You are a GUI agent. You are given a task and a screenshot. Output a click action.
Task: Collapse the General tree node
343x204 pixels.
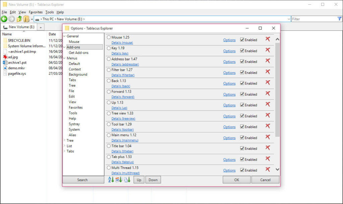pos(65,36)
